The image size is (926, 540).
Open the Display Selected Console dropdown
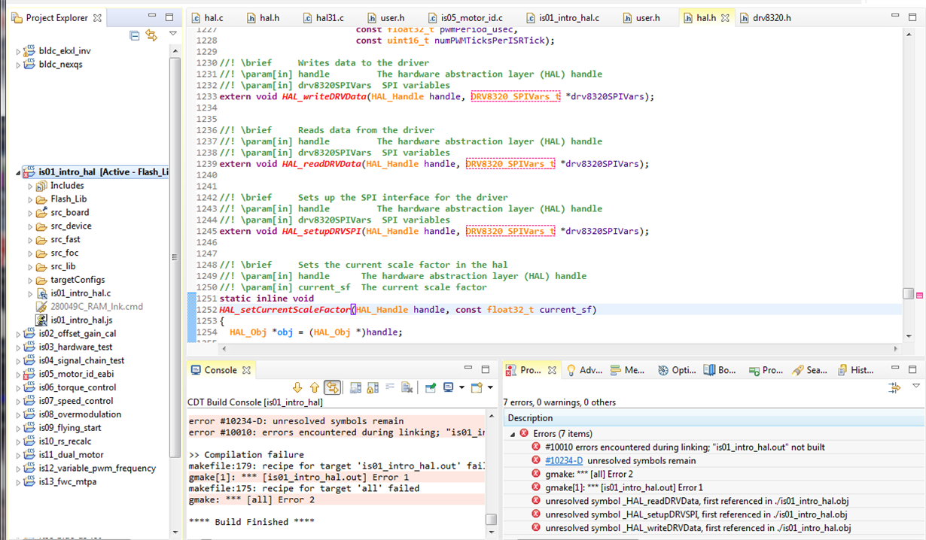[x=460, y=387]
